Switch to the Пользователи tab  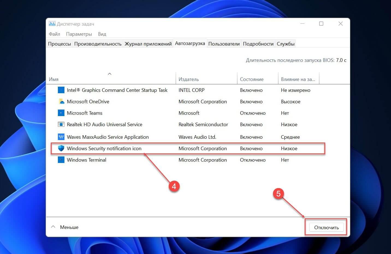(224, 44)
